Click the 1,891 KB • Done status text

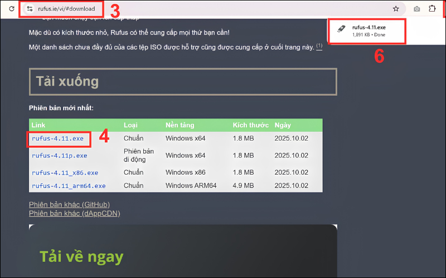pyautogui.click(x=369, y=35)
